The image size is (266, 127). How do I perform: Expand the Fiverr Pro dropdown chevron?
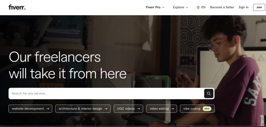pos(163,7)
